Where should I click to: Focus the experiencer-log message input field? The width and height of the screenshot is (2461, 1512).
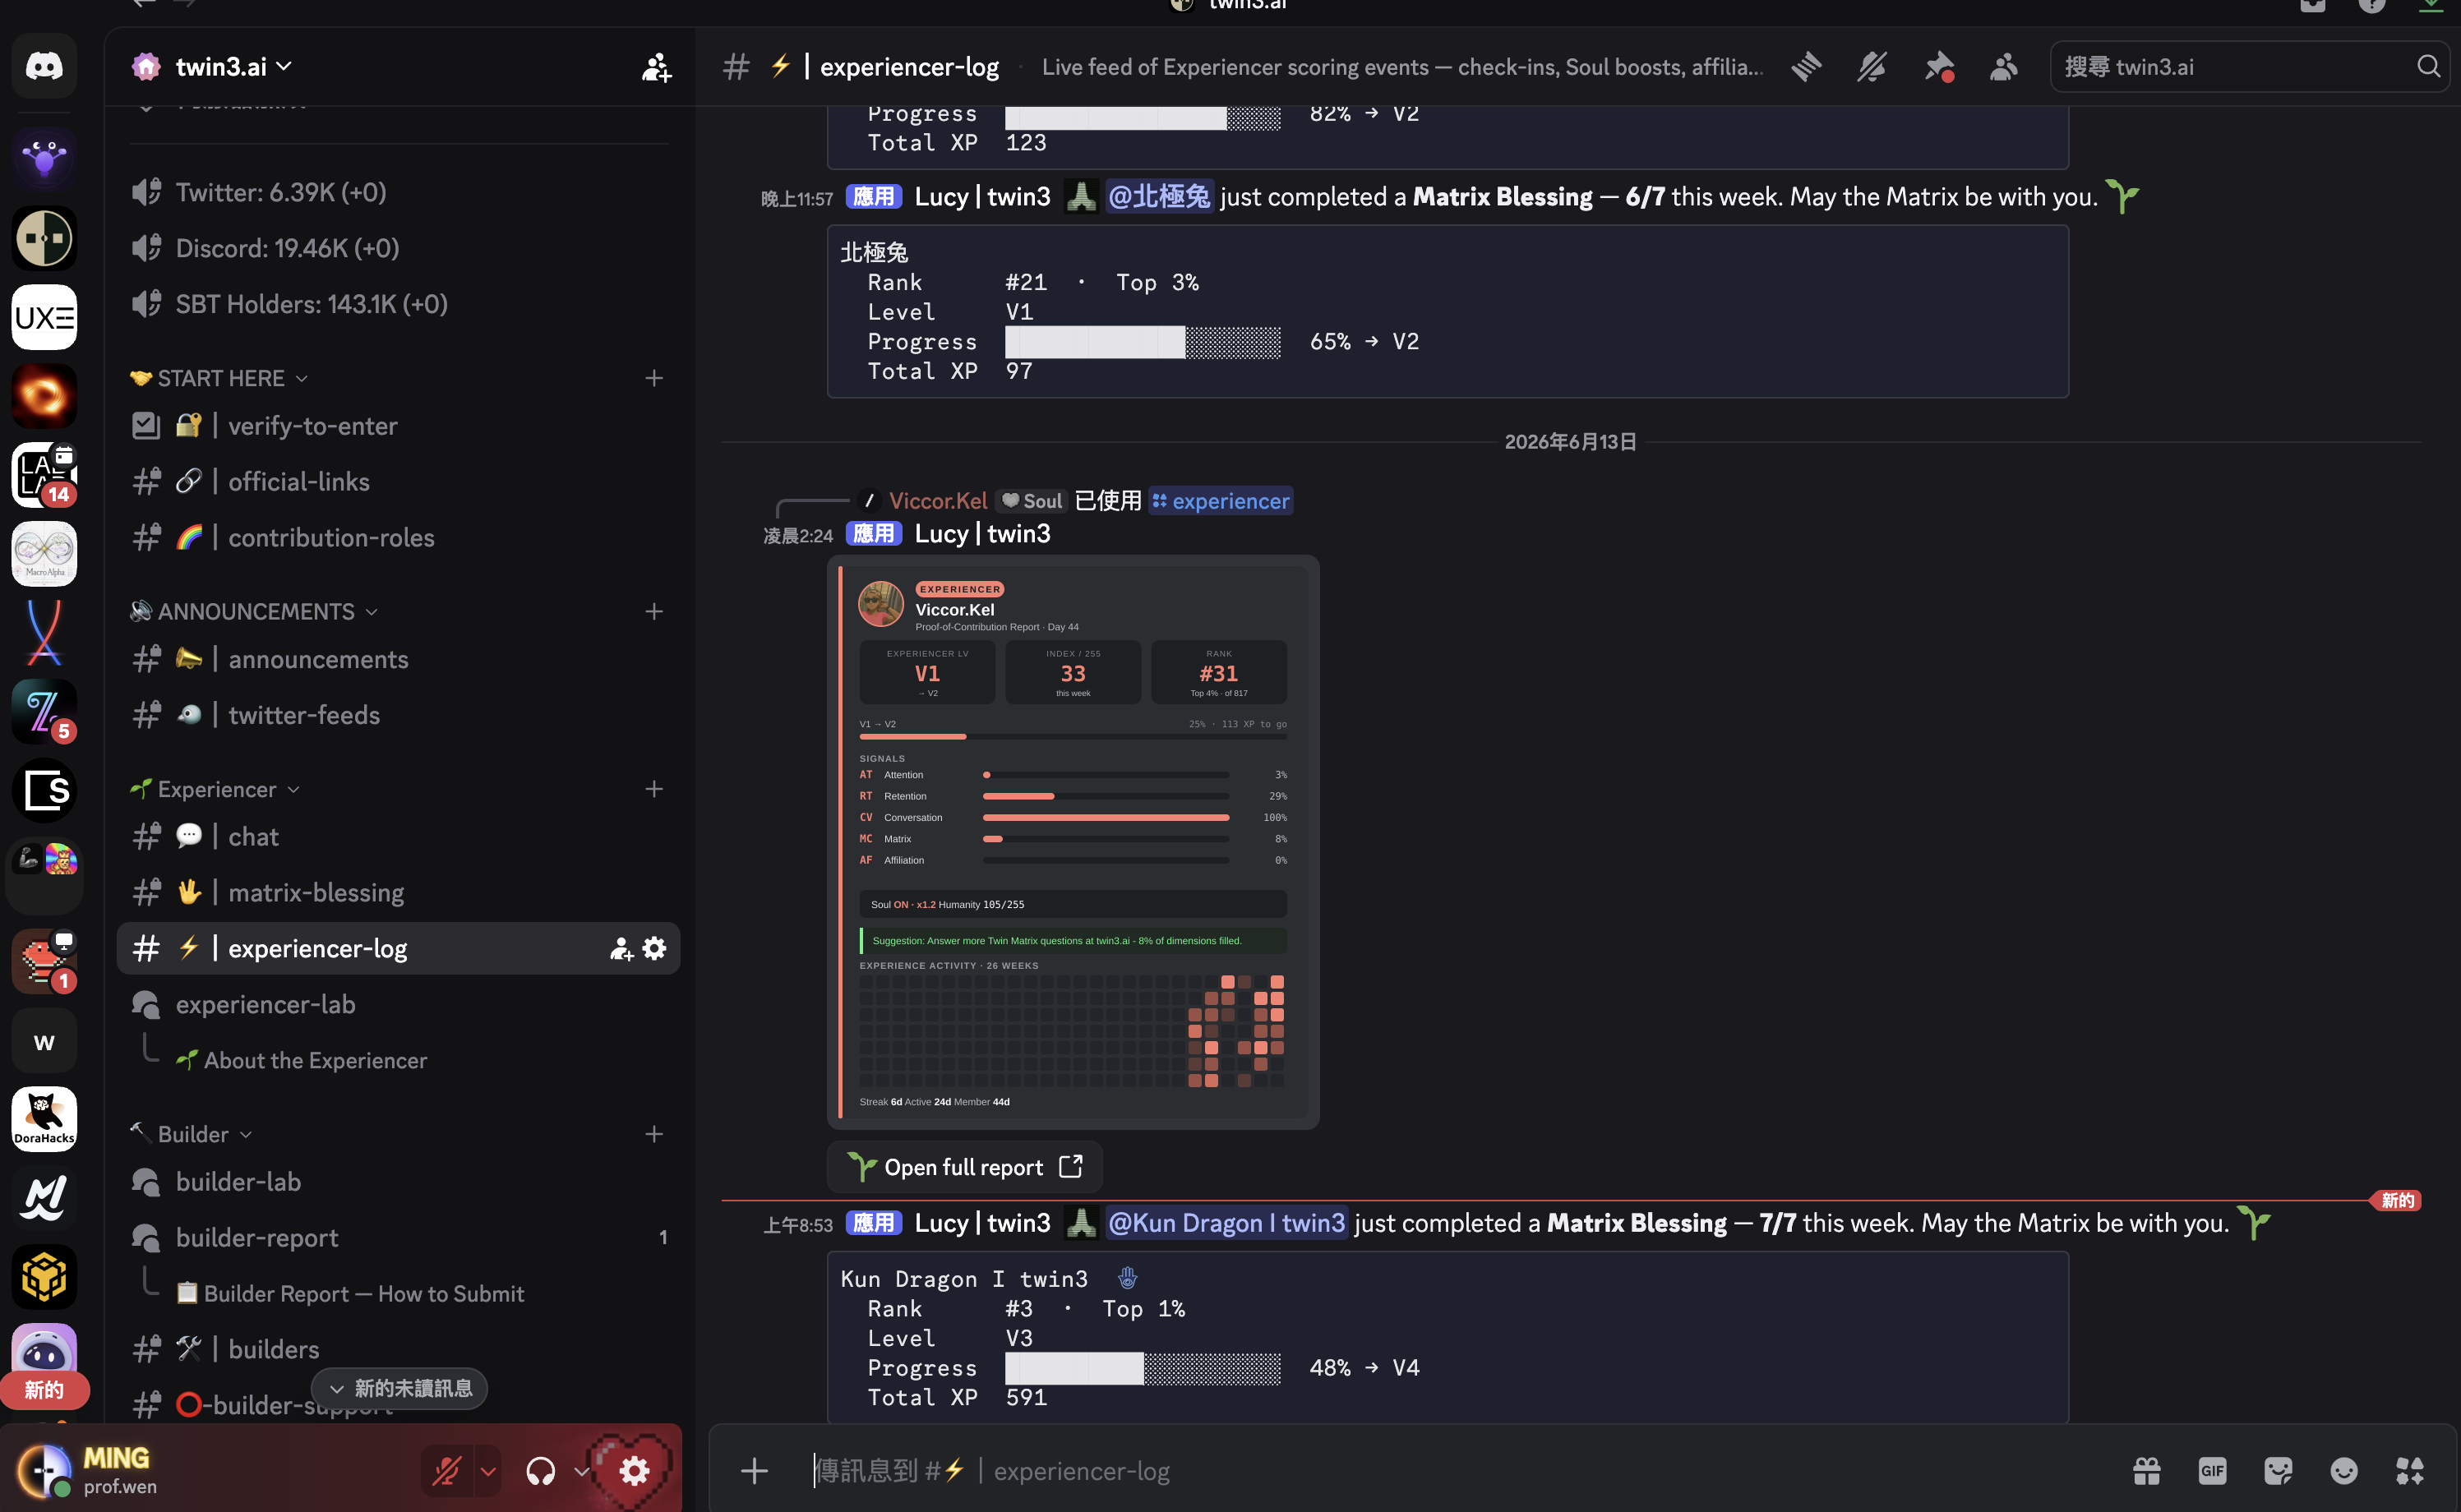1460,1471
